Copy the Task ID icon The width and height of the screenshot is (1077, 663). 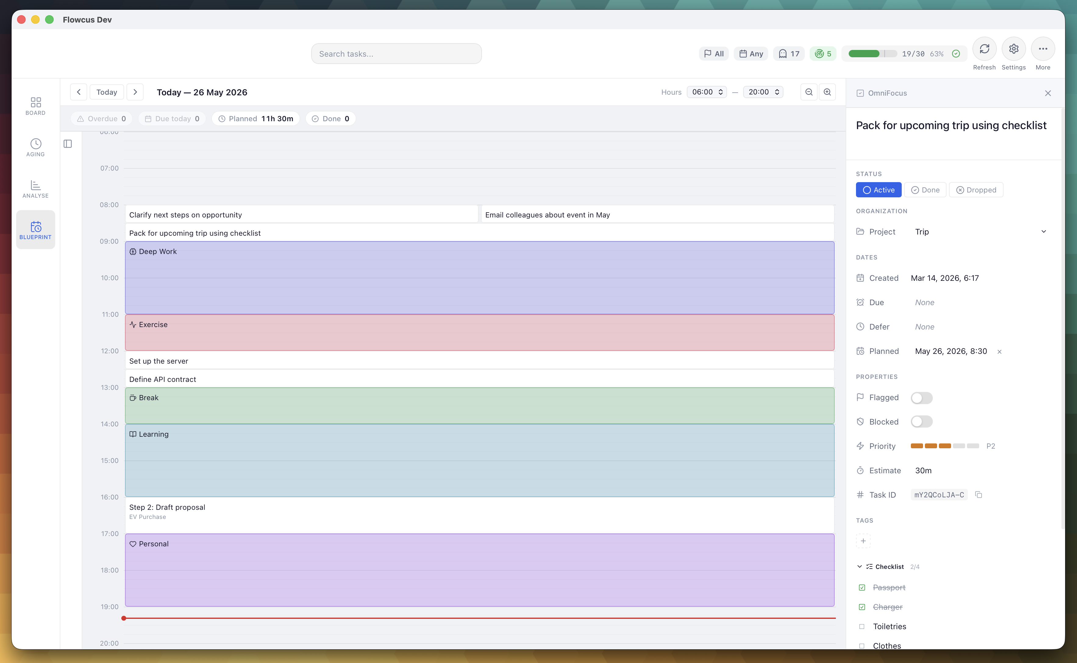[x=978, y=495]
